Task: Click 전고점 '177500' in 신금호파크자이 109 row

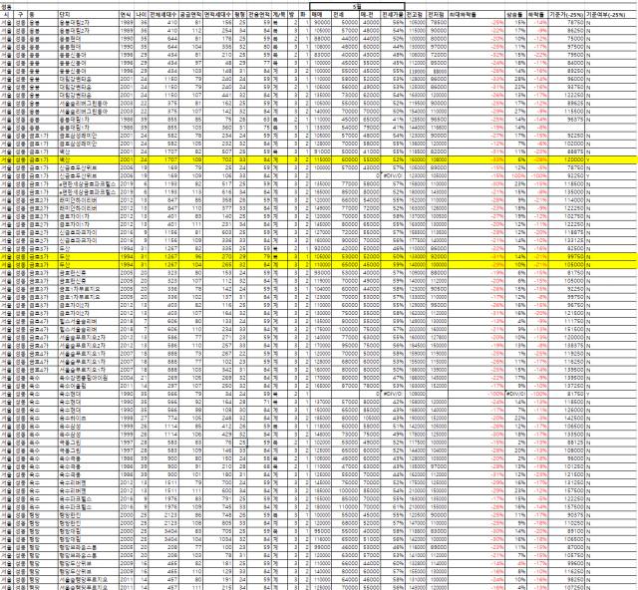Action: (416, 240)
